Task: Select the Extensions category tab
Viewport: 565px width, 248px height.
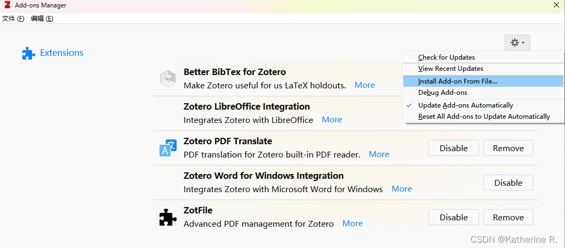Action: [x=61, y=53]
